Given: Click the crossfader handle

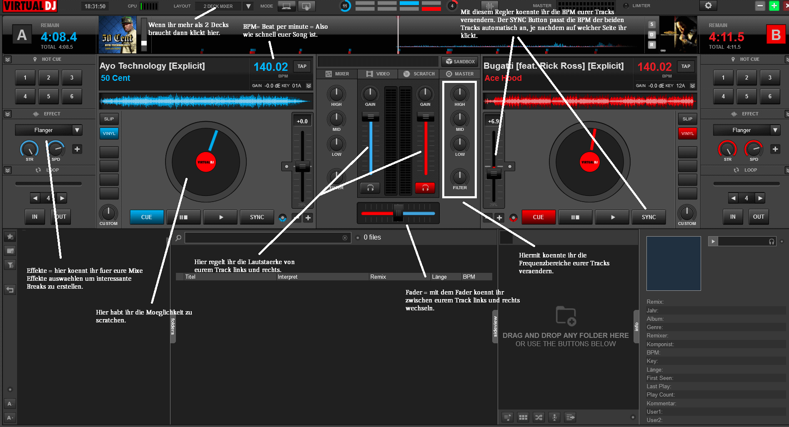Looking at the screenshot, I should pos(398,213).
